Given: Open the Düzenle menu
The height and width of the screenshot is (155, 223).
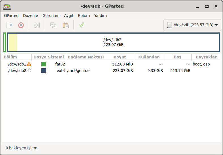Looking at the screenshot, I should point(30,16).
